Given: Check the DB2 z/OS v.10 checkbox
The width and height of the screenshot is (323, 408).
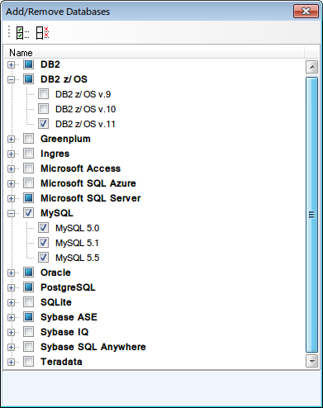Looking at the screenshot, I should pos(43,109).
